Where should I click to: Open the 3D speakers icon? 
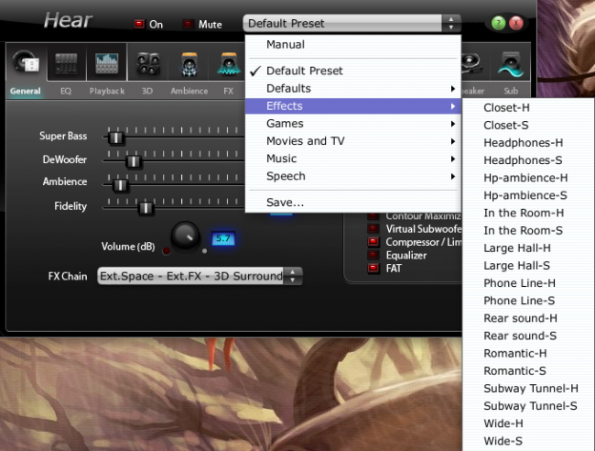click(148, 63)
